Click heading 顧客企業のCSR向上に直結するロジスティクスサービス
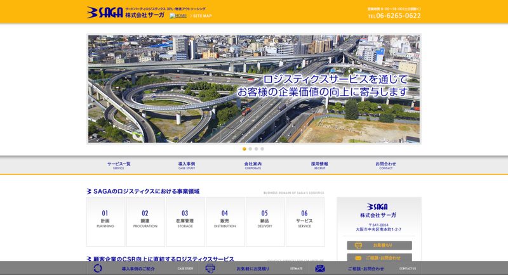This screenshot has height=275, width=508. pos(164,259)
